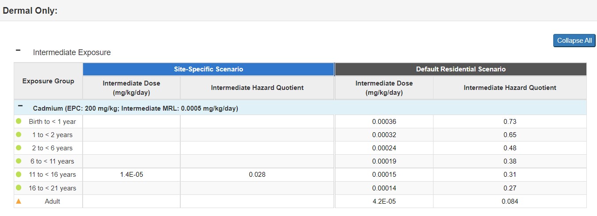Image resolution: width=597 pixels, height=216 pixels.
Task: Click the Adult default hazard quotient 0.084
Action: point(510,201)
